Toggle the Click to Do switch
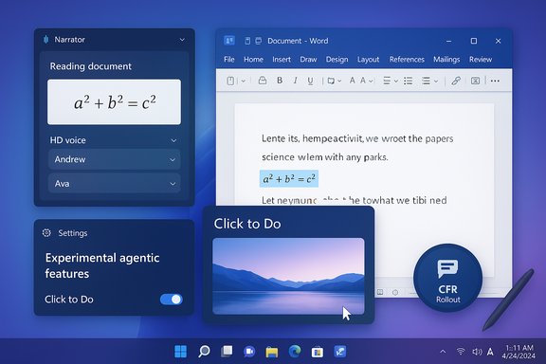546x364 pixels. click(x=171, y=300)
